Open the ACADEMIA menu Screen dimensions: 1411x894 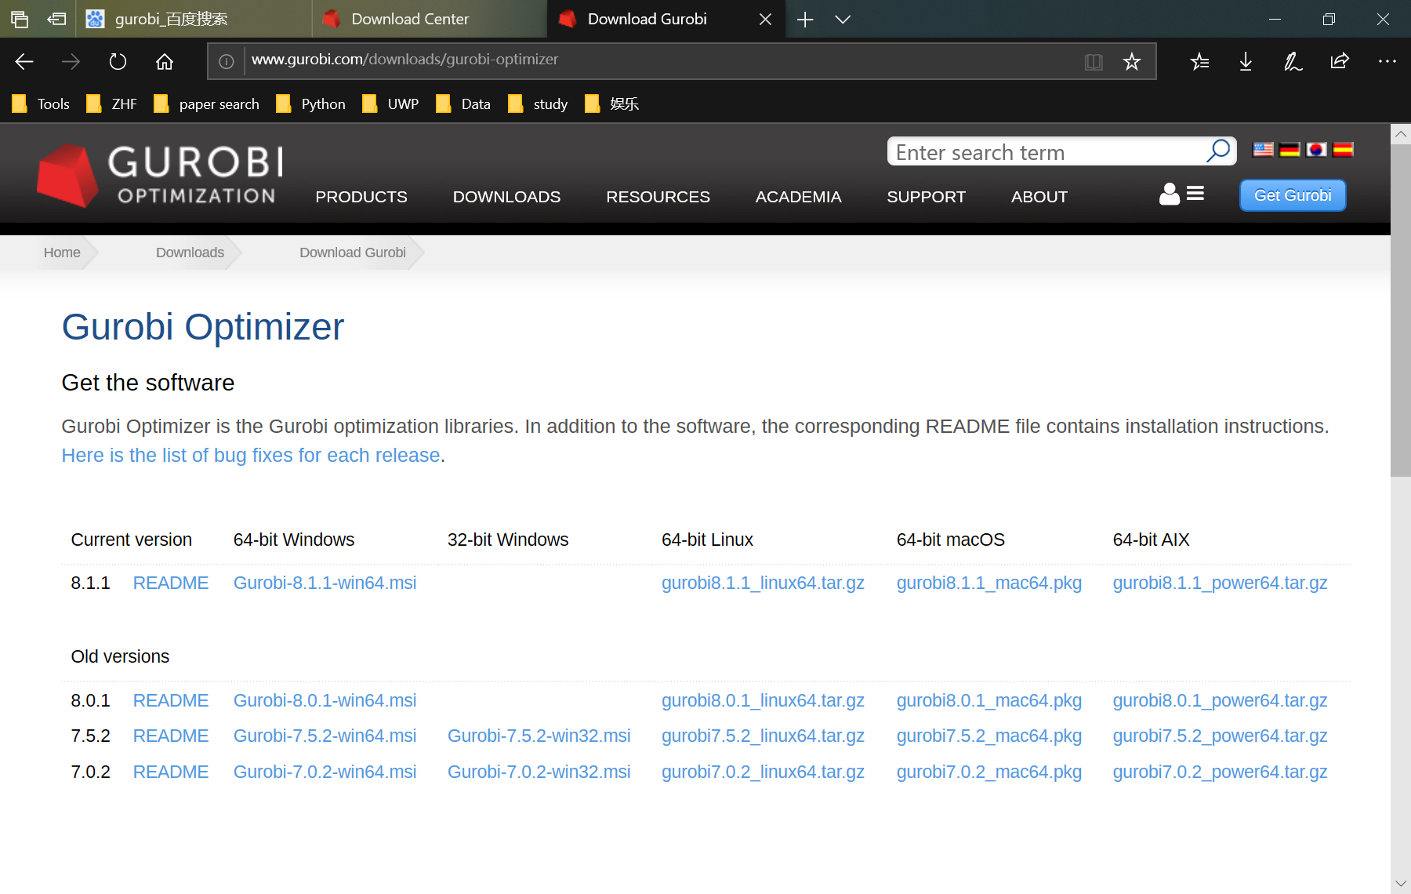(798, 197)
